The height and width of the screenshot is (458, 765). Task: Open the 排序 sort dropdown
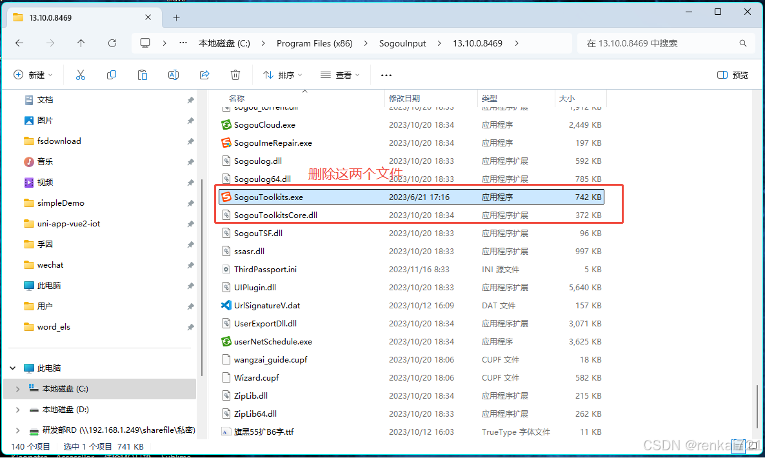283,75
